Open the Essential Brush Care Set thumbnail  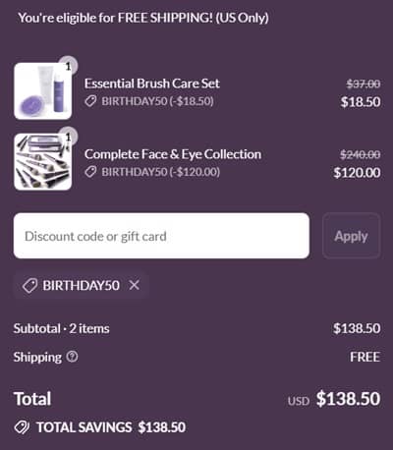43,91
